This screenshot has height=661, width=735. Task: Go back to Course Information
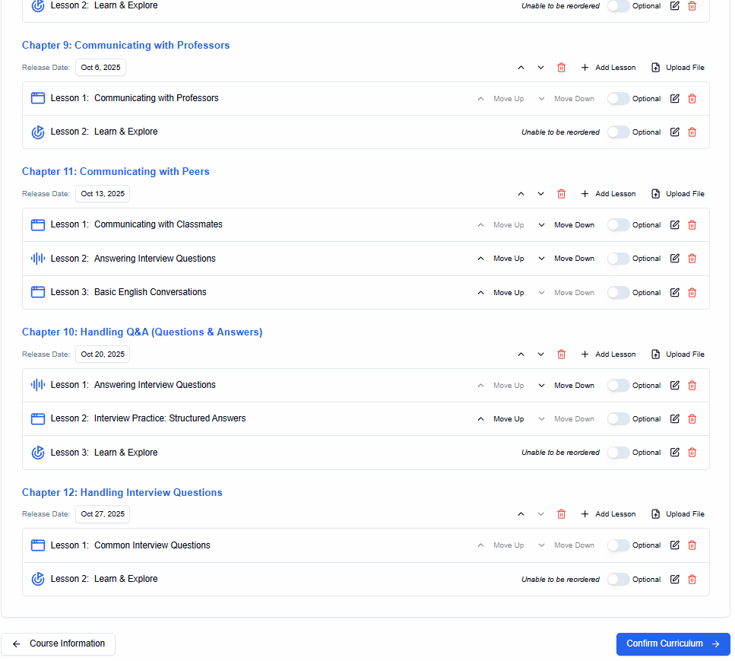58,644
